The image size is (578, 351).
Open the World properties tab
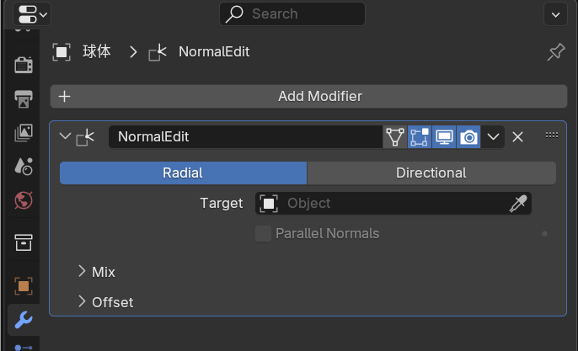point(24,201)
